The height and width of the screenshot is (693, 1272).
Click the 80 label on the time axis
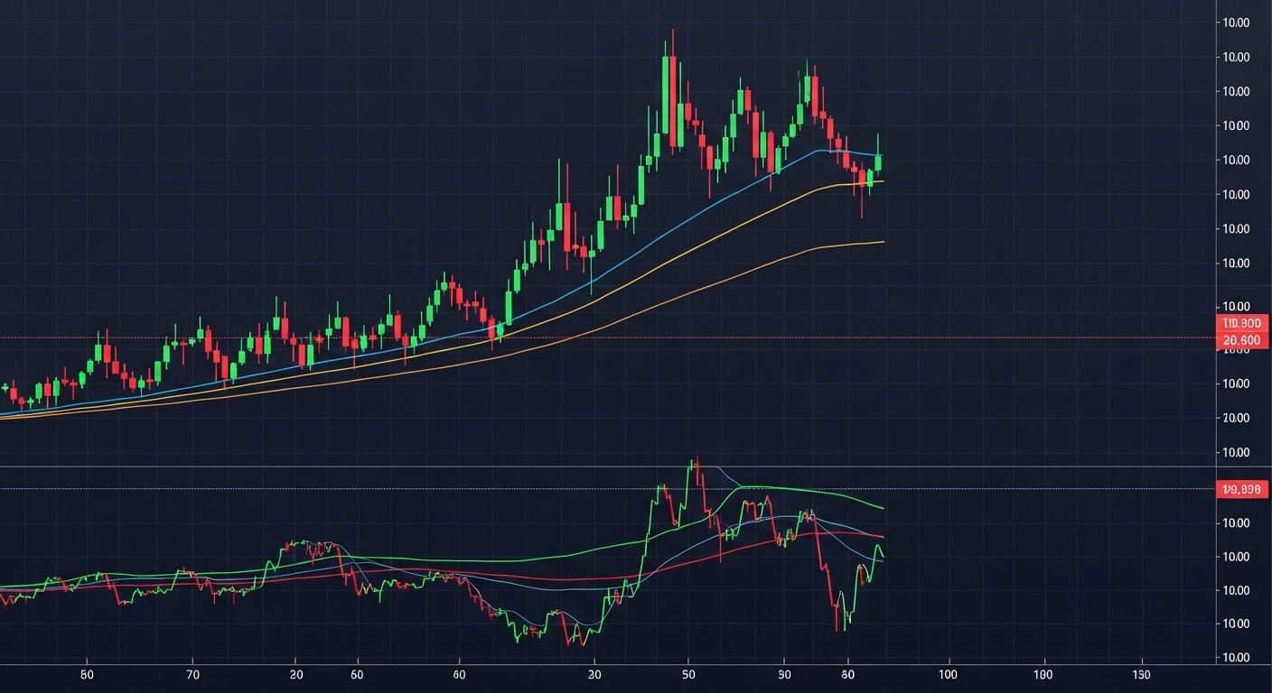(x=847, y=674)
